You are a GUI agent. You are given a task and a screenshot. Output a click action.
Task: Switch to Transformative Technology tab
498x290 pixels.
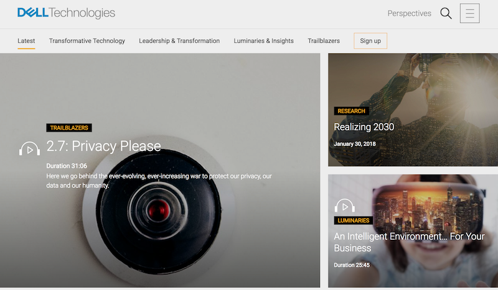tap(87, 41)
